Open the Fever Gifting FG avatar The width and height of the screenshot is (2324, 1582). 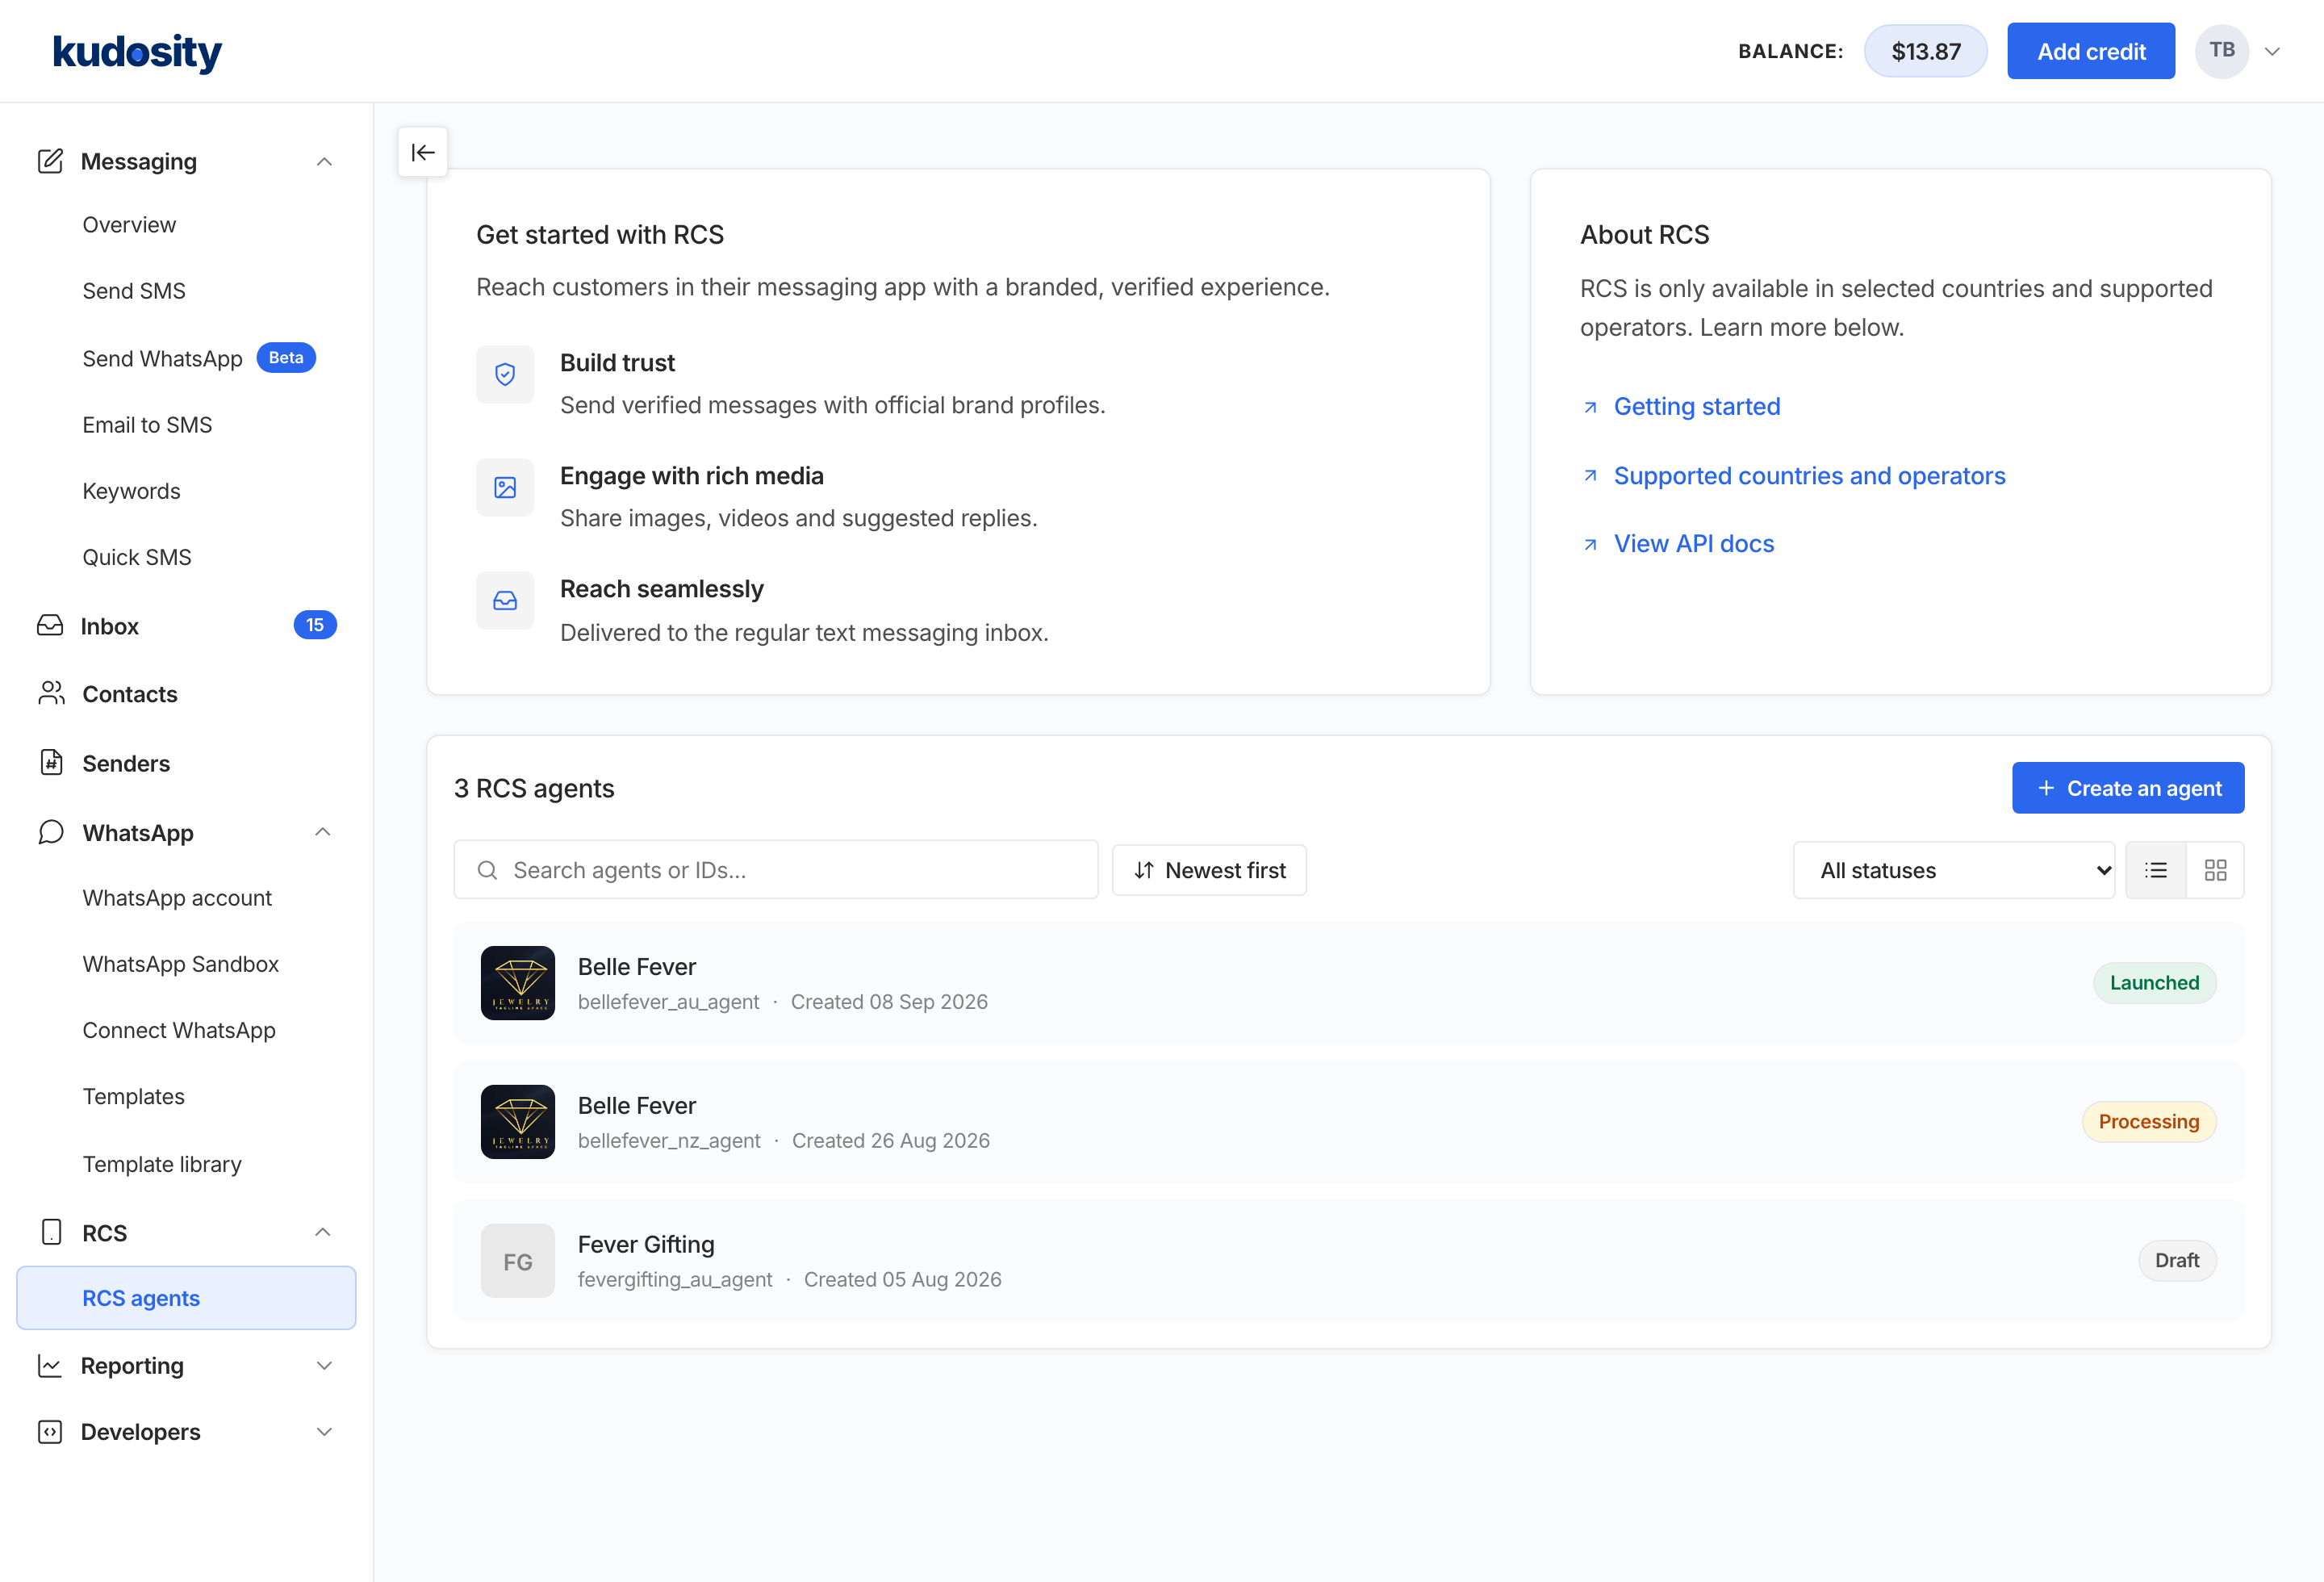point(518,1261)
